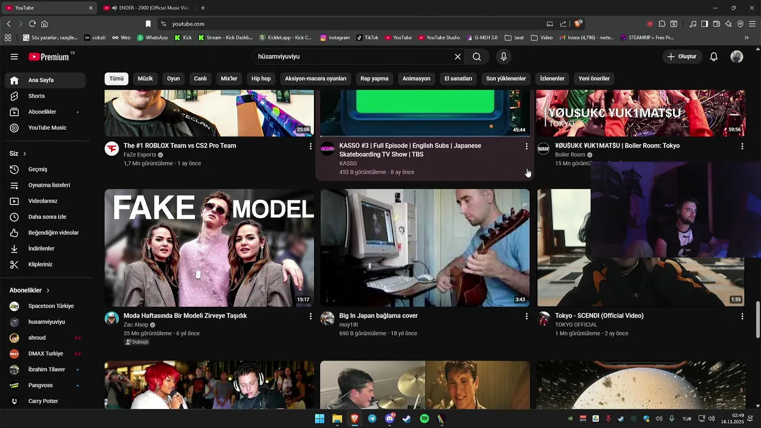Open Abonelikler feed in sidebar
761x428 pixels.
coord(45,112)
